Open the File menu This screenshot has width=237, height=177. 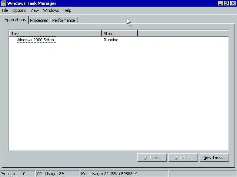(x=5, y=10)
